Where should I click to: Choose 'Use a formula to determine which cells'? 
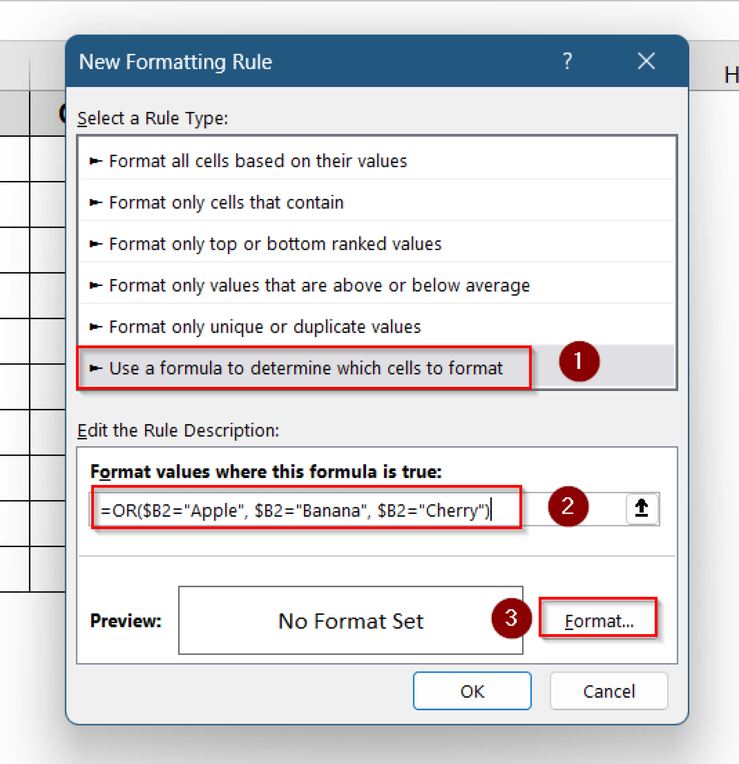pyautogui.click(x=305, y=368)
